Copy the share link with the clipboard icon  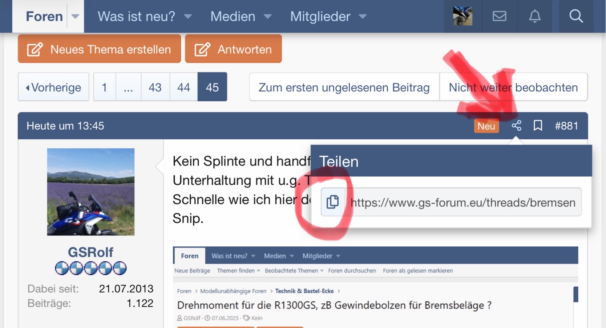[332, 202]
